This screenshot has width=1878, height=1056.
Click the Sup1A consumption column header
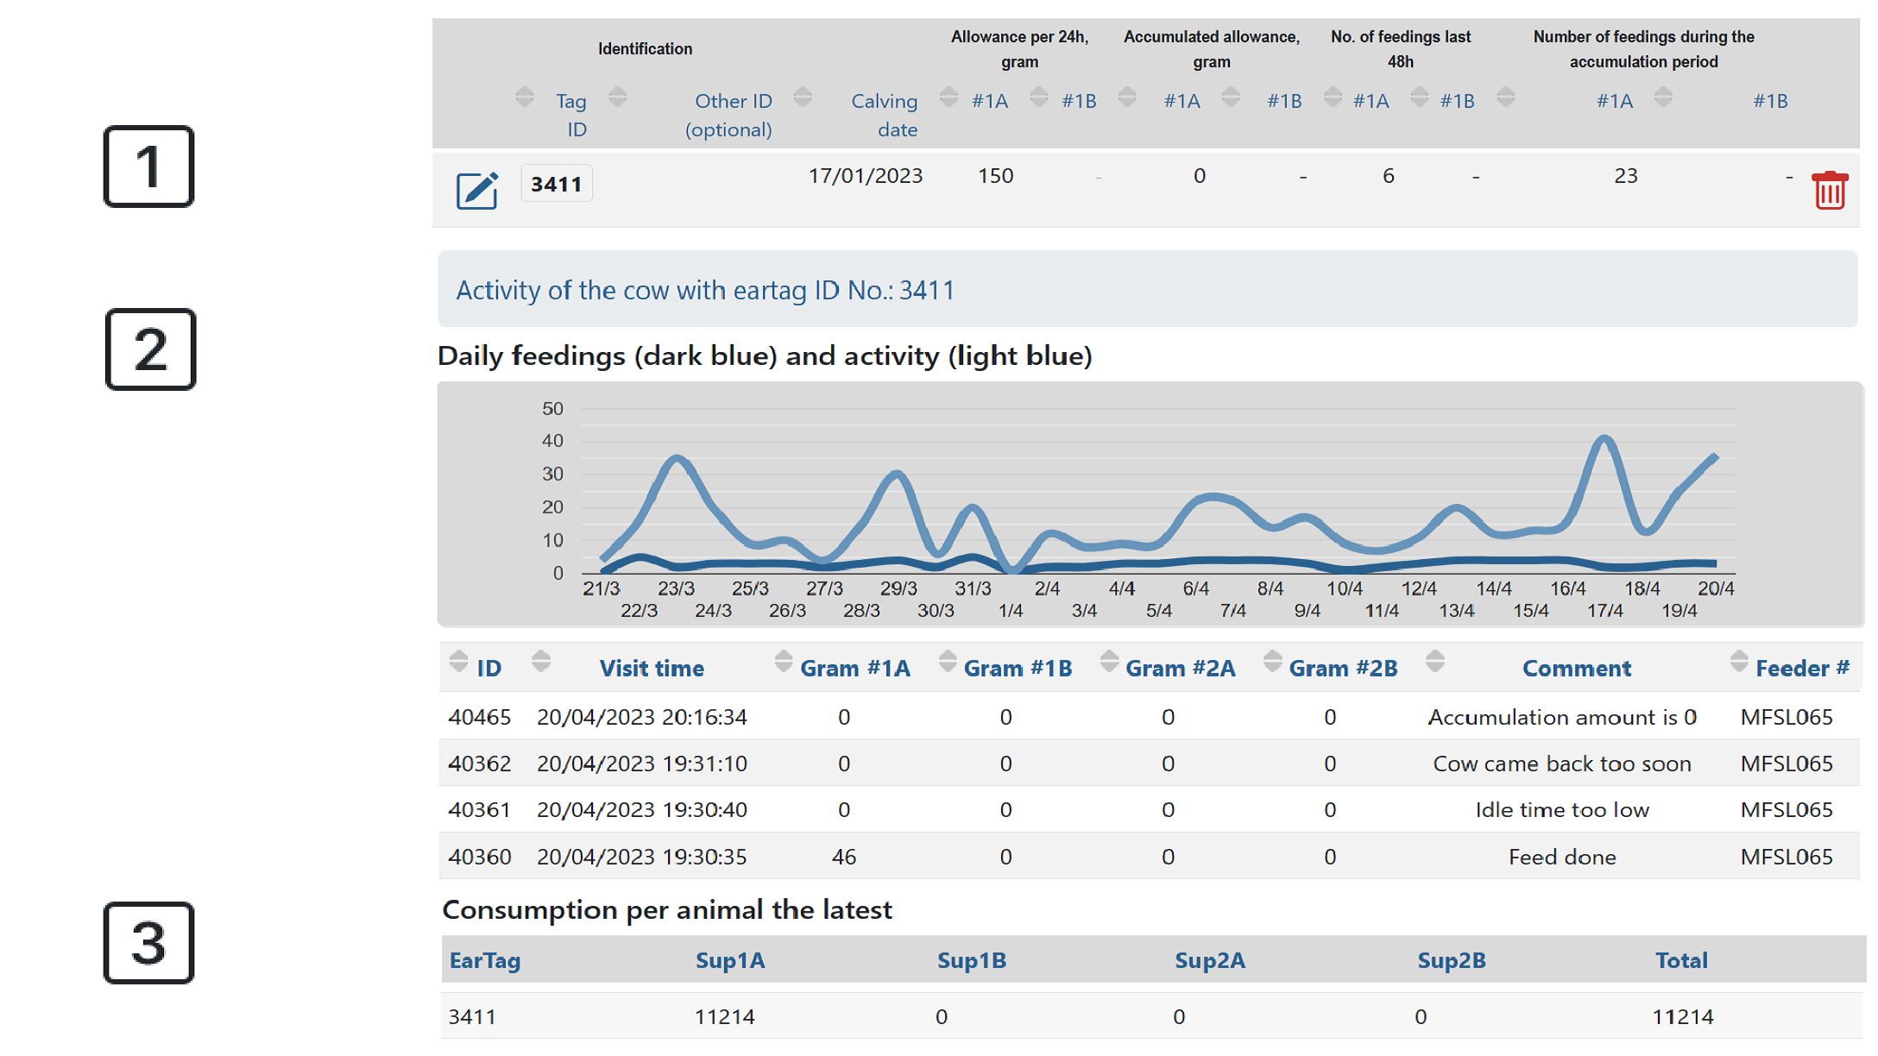(730, 960)
